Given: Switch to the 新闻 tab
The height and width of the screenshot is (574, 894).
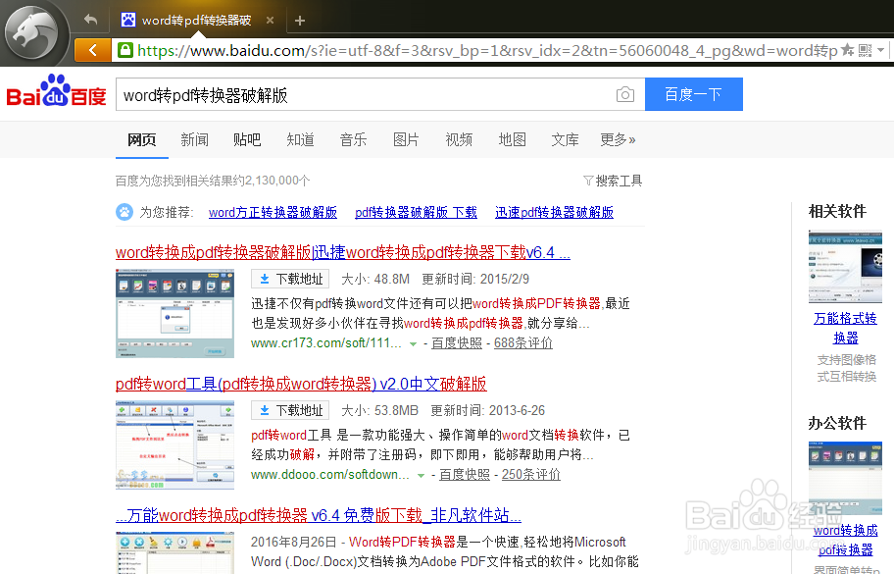Looking at the screenshot, I should (x=194, y=139).
